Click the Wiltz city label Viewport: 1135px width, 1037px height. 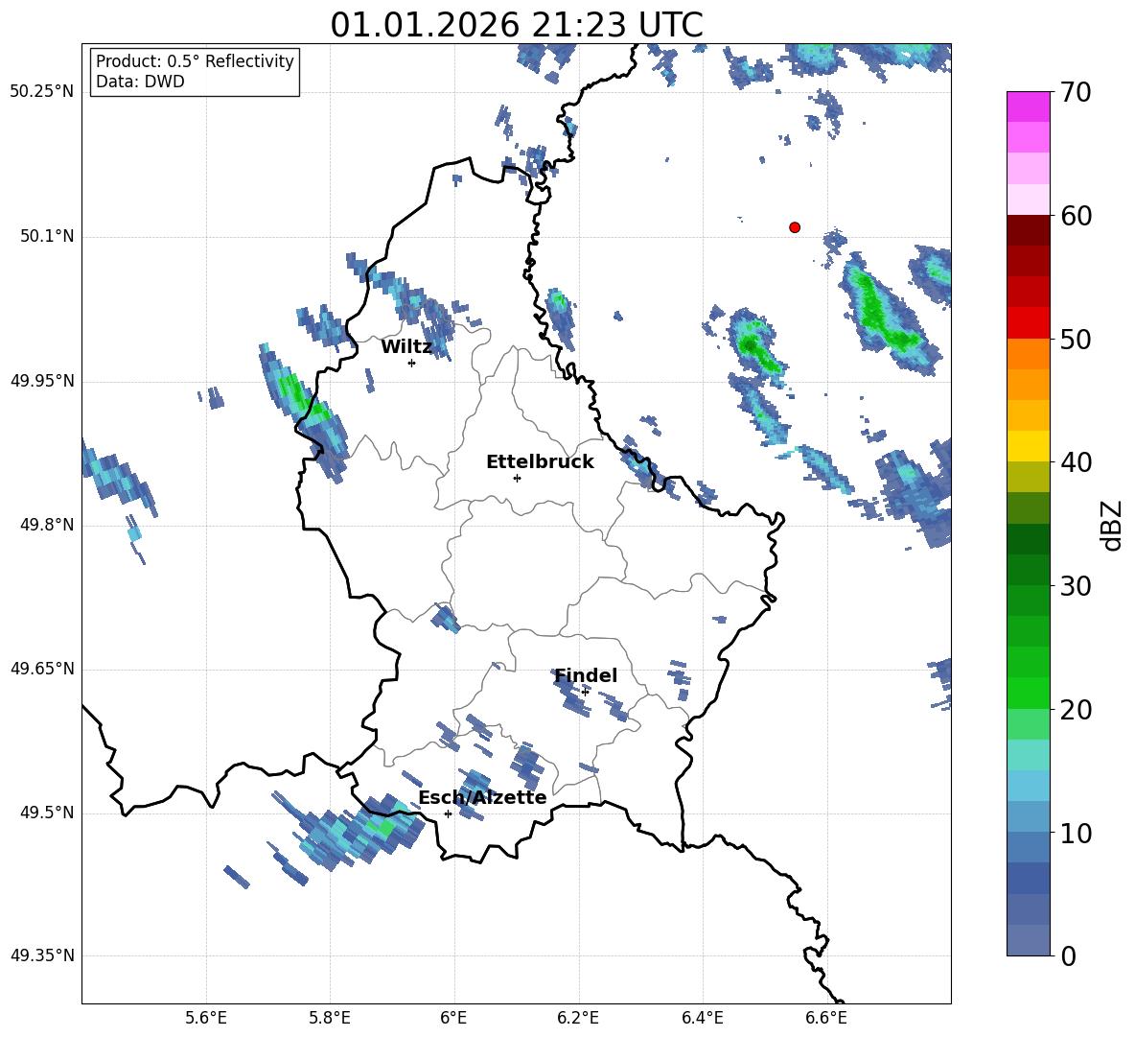[x=406, y=347]
